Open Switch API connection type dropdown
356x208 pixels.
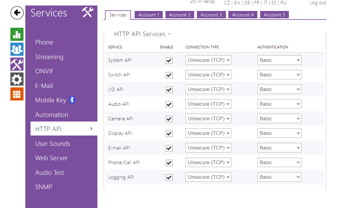click(x=208, y=75)
